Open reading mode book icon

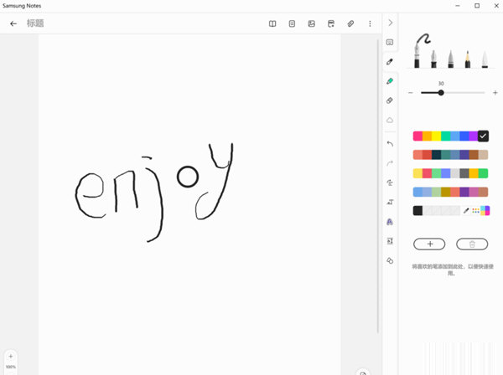pyautogui.click(x=272, y=23)
